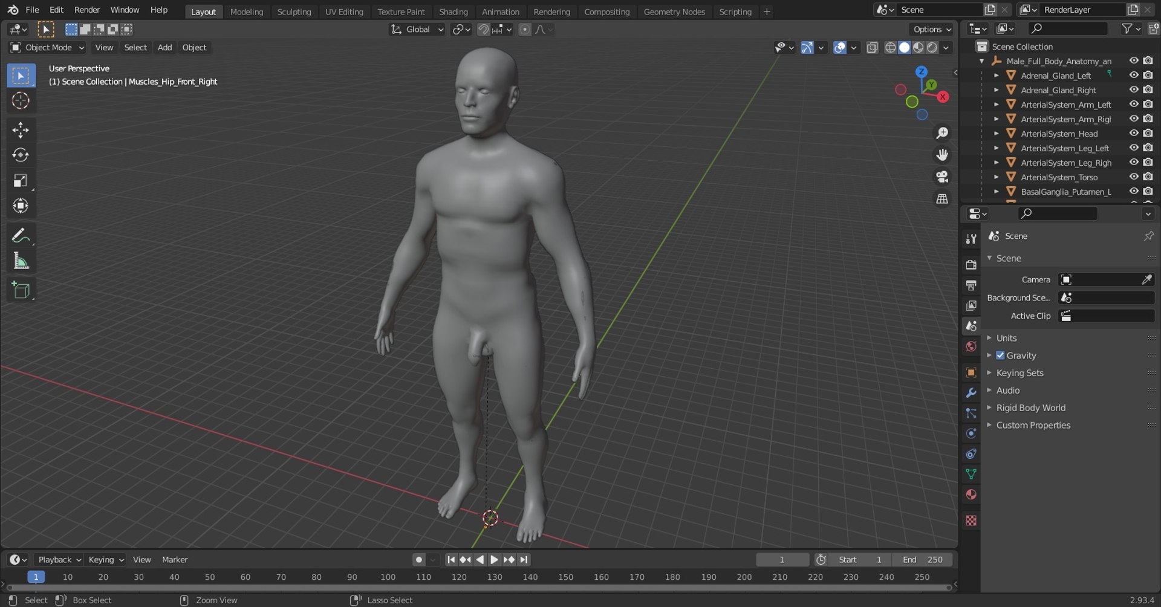Hide ArterialSystem_Head in viewport via eye icon

click(x=1134, y=133)
